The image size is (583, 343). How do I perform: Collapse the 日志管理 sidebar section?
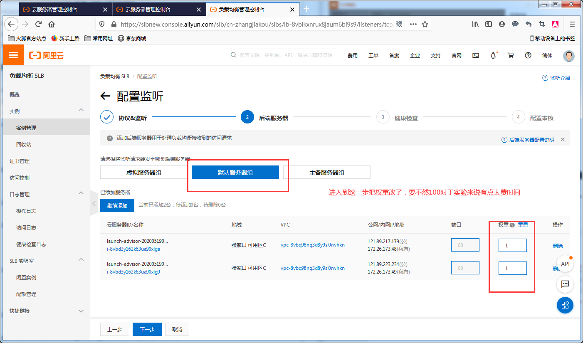pos(82,193)
